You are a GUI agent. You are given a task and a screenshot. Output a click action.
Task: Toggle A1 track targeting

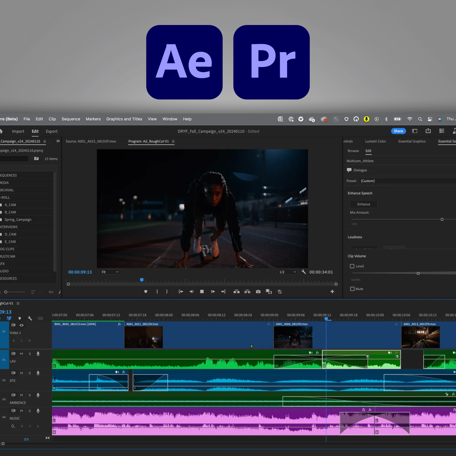click(x=4, y=359)
